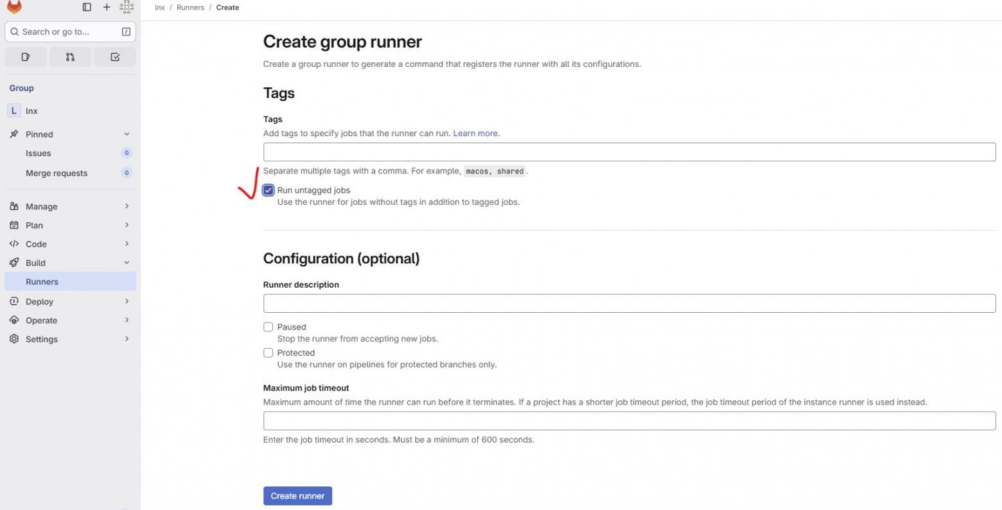This screenshot has height=510, width=1002.
Task: Open the Learn more link
Action: (475, 134)
